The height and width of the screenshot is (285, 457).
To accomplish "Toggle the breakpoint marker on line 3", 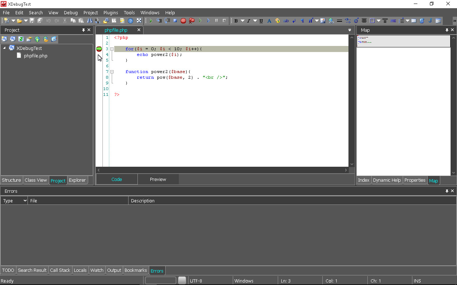I will point(99,49).
